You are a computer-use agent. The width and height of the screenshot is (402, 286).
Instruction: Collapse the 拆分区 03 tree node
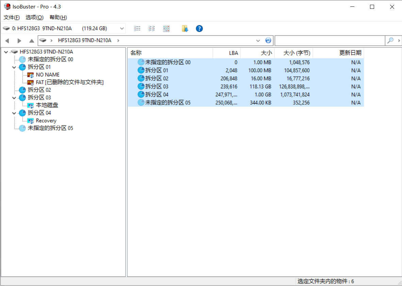[x=14, y=98]
